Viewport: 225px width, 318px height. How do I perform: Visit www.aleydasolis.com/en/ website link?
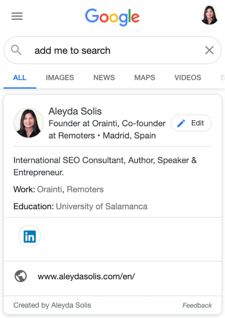tap(86, 277)
